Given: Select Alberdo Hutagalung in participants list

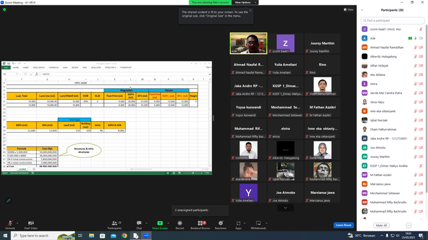Looking at the screenshot, I should (x=392, y=57).
